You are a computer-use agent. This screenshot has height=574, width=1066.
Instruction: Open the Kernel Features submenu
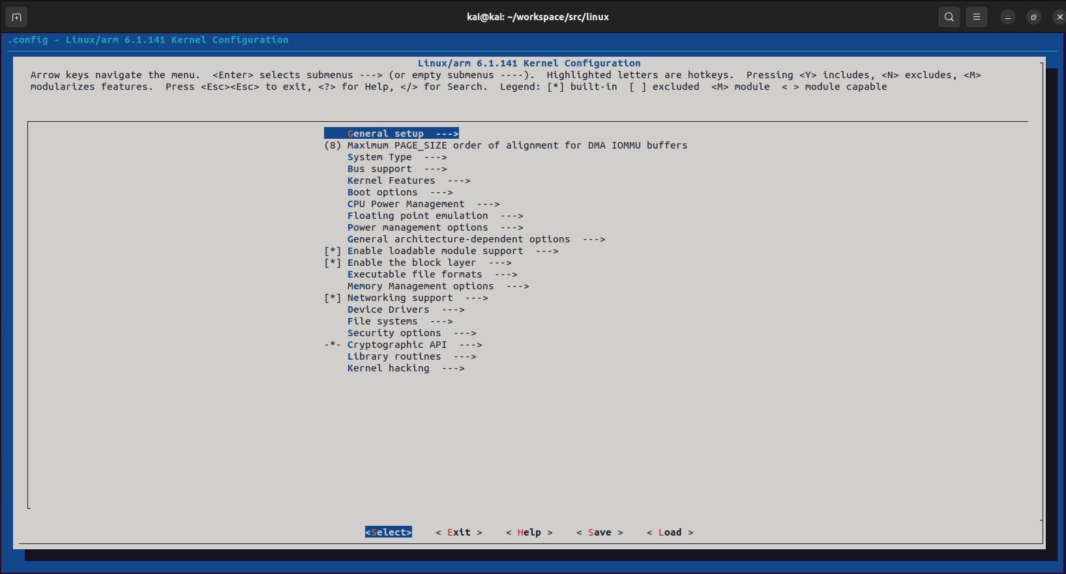409,180
